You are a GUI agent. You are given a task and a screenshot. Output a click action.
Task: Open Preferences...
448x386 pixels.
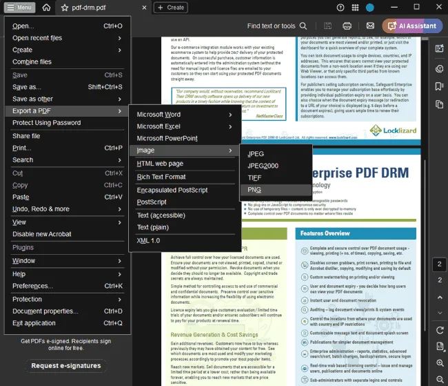click(x=68, y=286)
